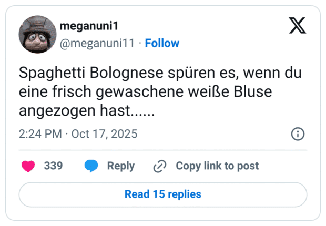Click the blue speech bubble reply icon
Image resolution: width=326 pixels, height=226 pixels.
(x=91, y=166)
